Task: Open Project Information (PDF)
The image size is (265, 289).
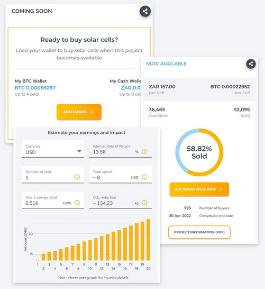Action: point(199,232)
